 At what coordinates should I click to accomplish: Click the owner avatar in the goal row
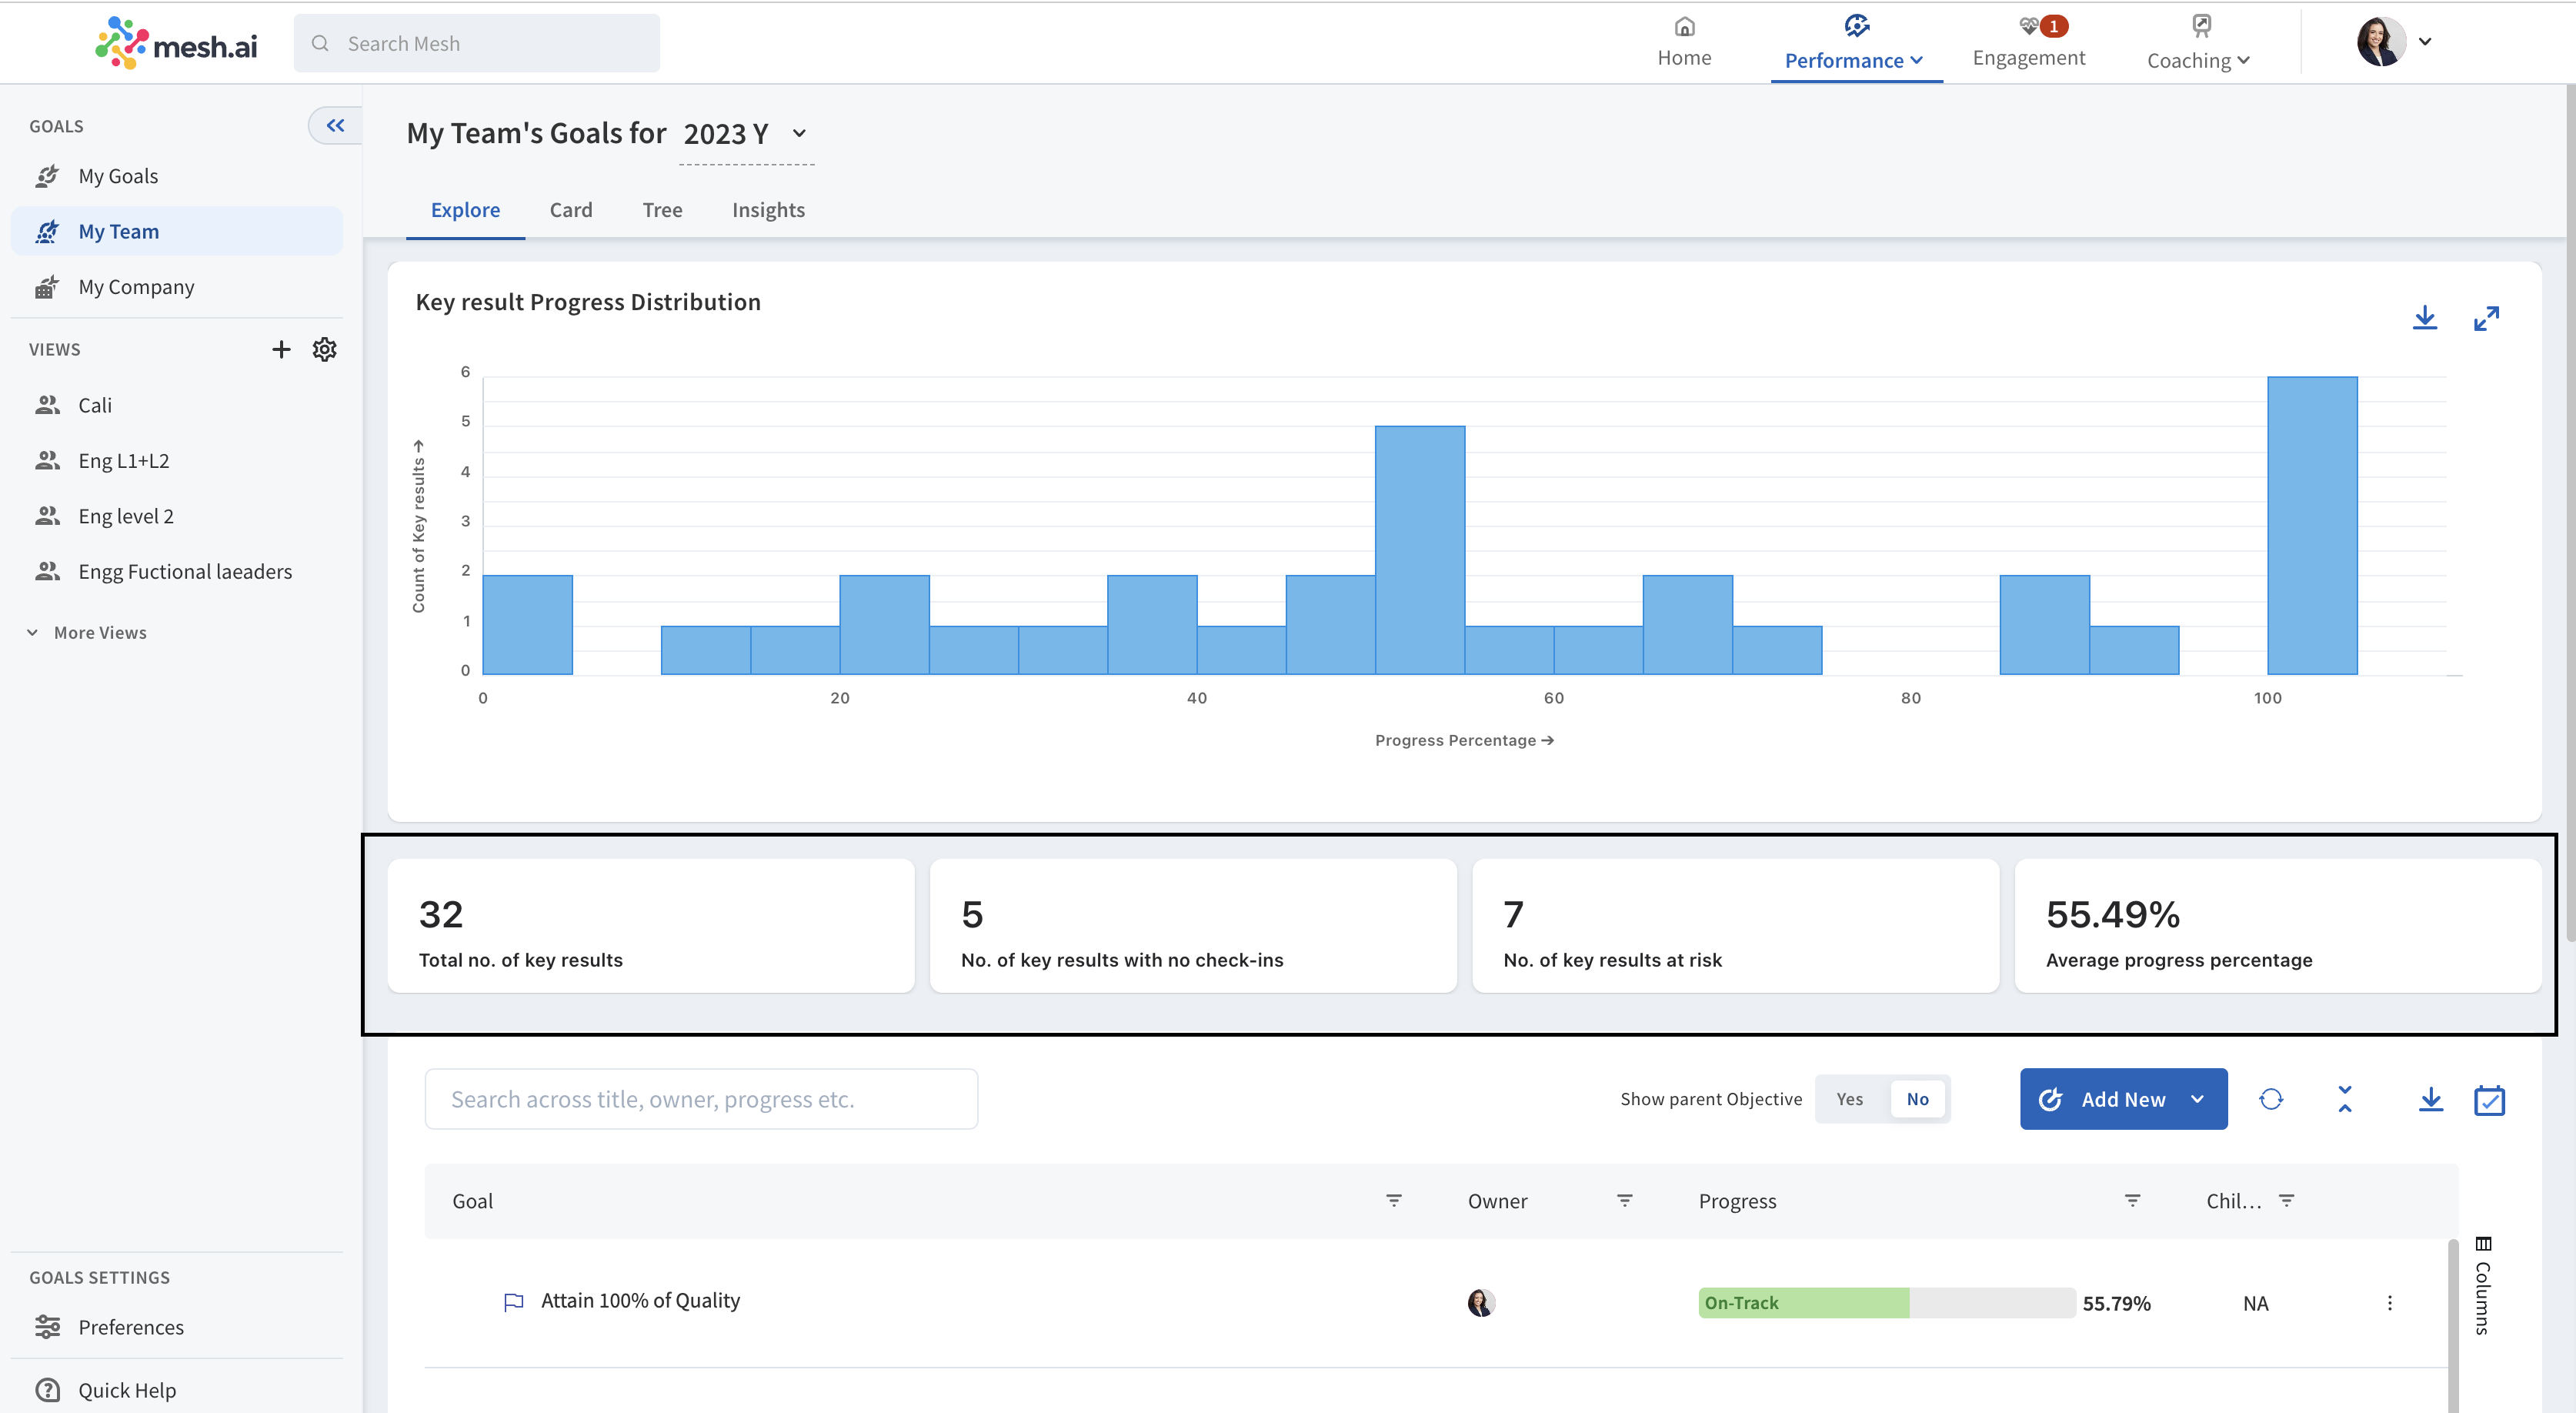[x=1481, y=1302]
